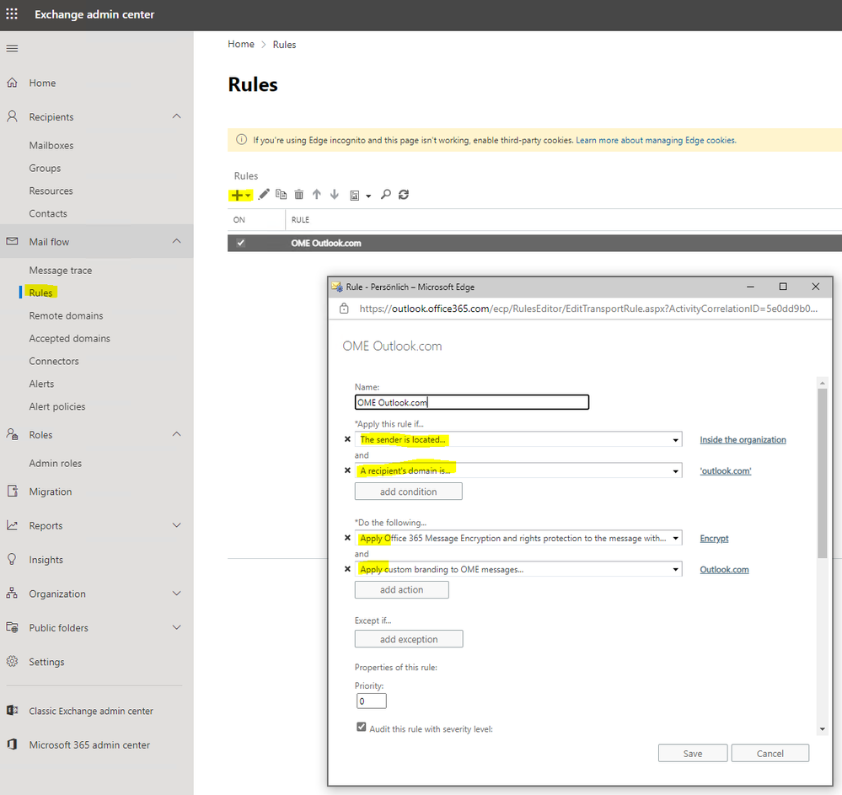Click the Migration icon in sidebar
The height and width of the screenshot is (795, 842).
click(x=12, y=491)
